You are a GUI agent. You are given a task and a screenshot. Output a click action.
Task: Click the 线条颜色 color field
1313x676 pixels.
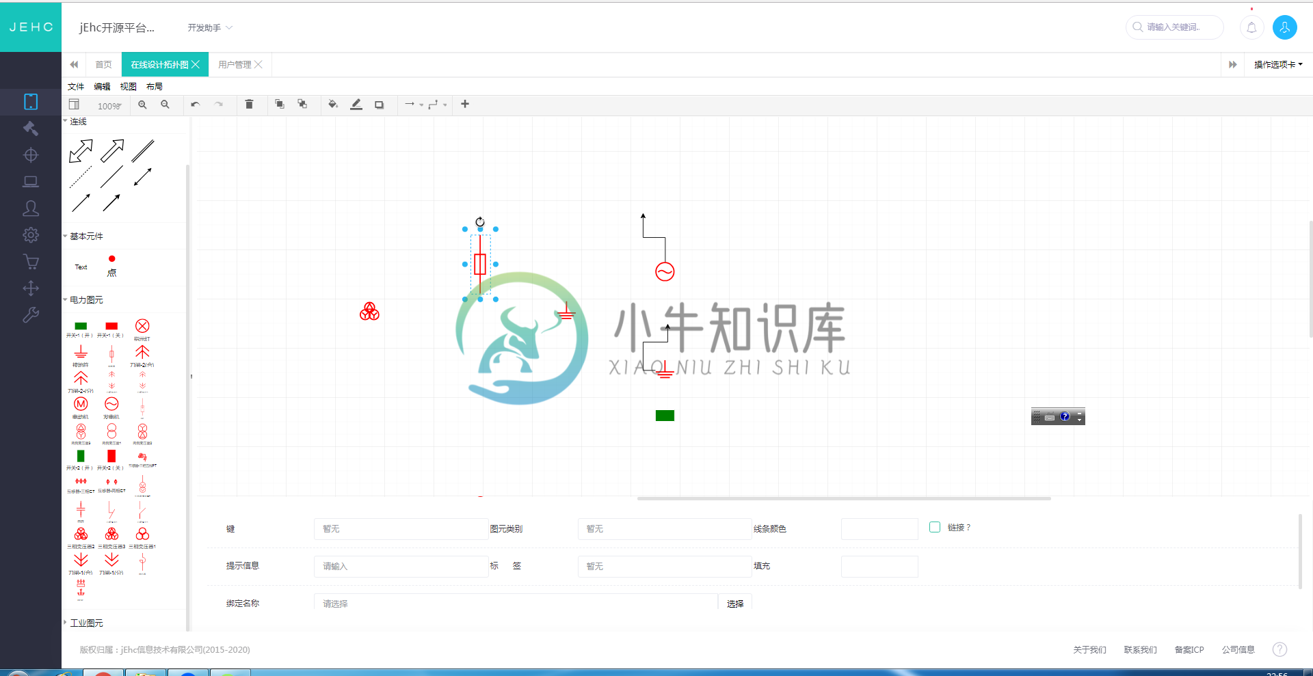coord(879,529)
